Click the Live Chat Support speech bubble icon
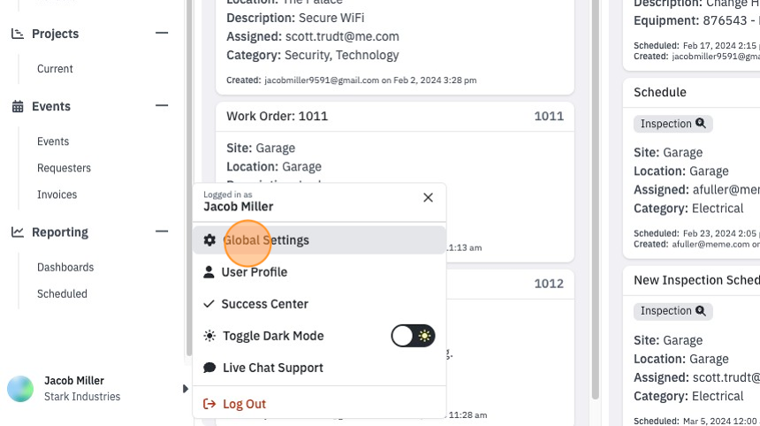This screenshot has width=760, height=426. (x=209, y=368)
